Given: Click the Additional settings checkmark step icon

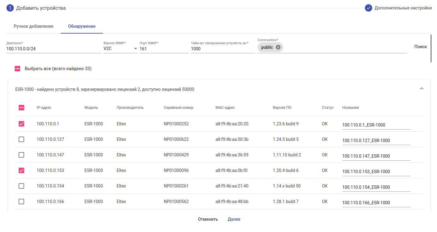Looking at the screenshot, I should 368,8.
